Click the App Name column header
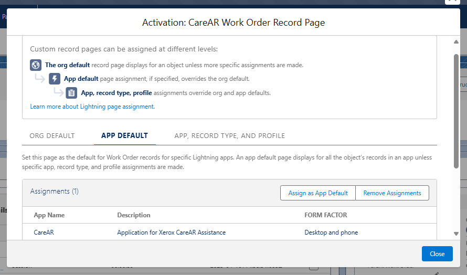 tap(49, 215)
